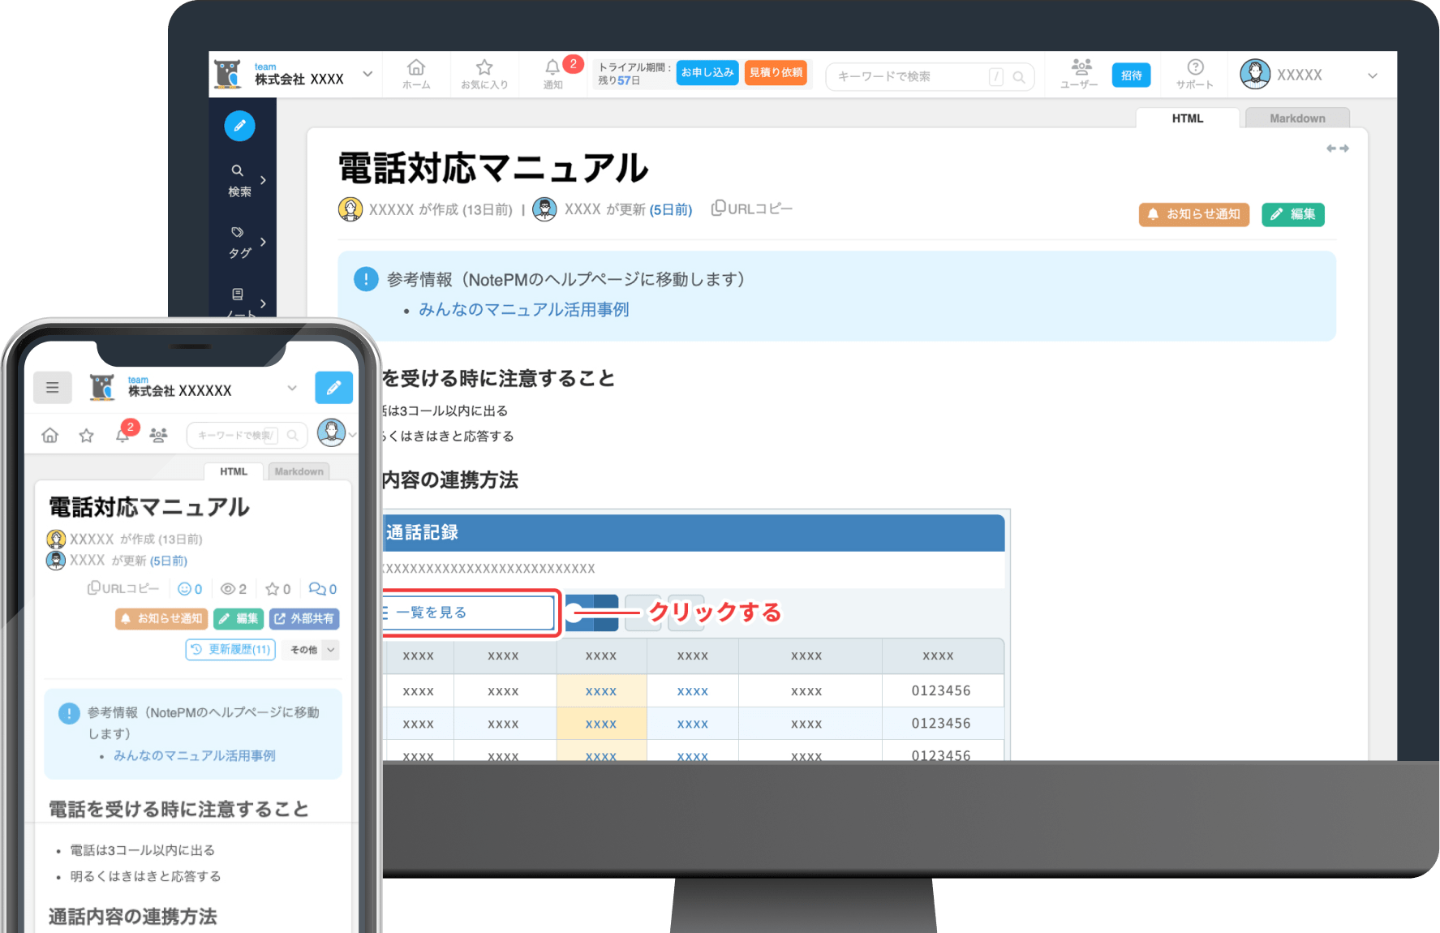
Task: Tap the phone keyword search field
Action: pos(247,436)
